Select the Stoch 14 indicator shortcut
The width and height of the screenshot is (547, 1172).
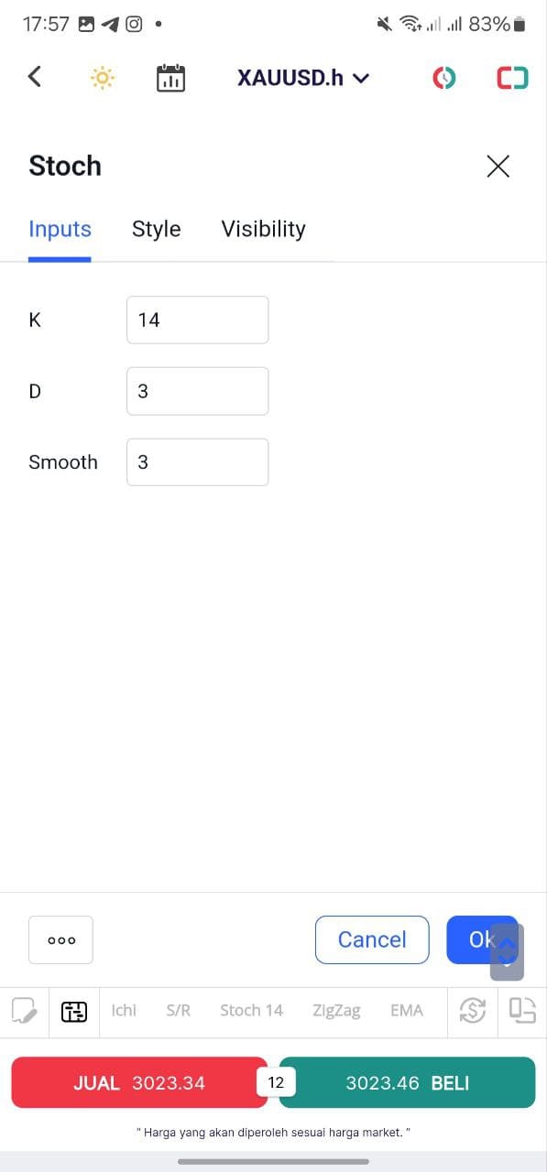[251, 1011]
